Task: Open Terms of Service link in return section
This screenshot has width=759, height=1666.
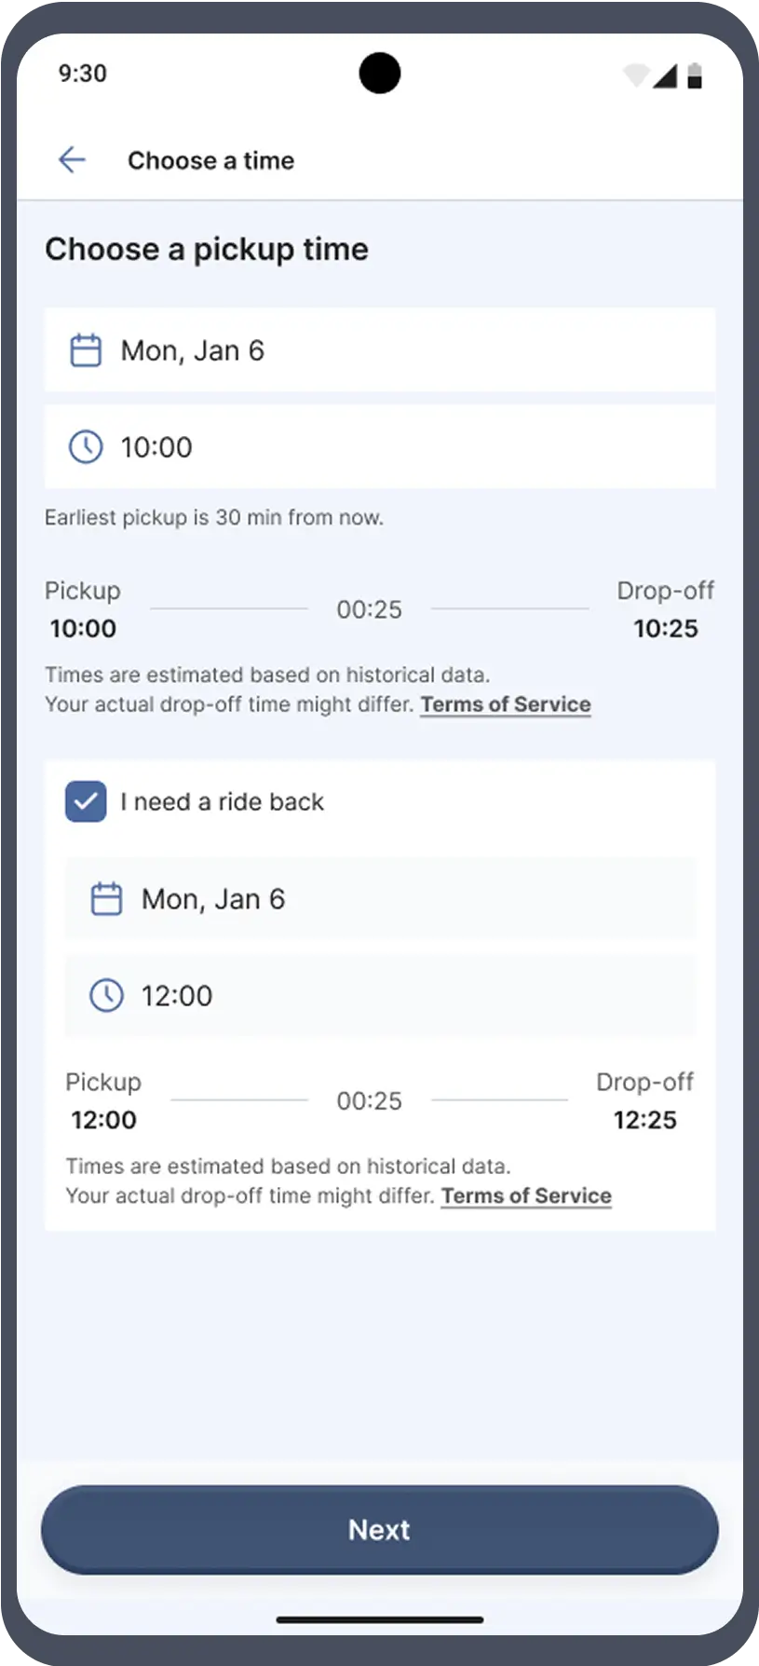Action: [x=526, y=1195]
